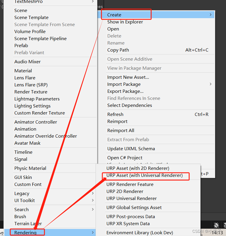
Task: Click the Create menu entry
Action: (x=114, y=15)
